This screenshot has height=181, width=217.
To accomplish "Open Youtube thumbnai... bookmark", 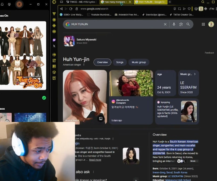I will tap(99, 15).
